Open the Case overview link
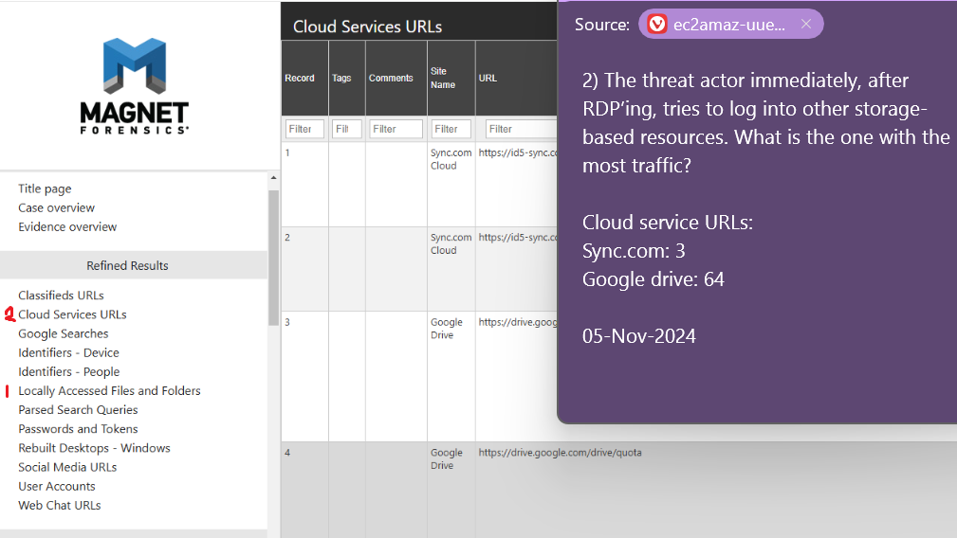 56,207
